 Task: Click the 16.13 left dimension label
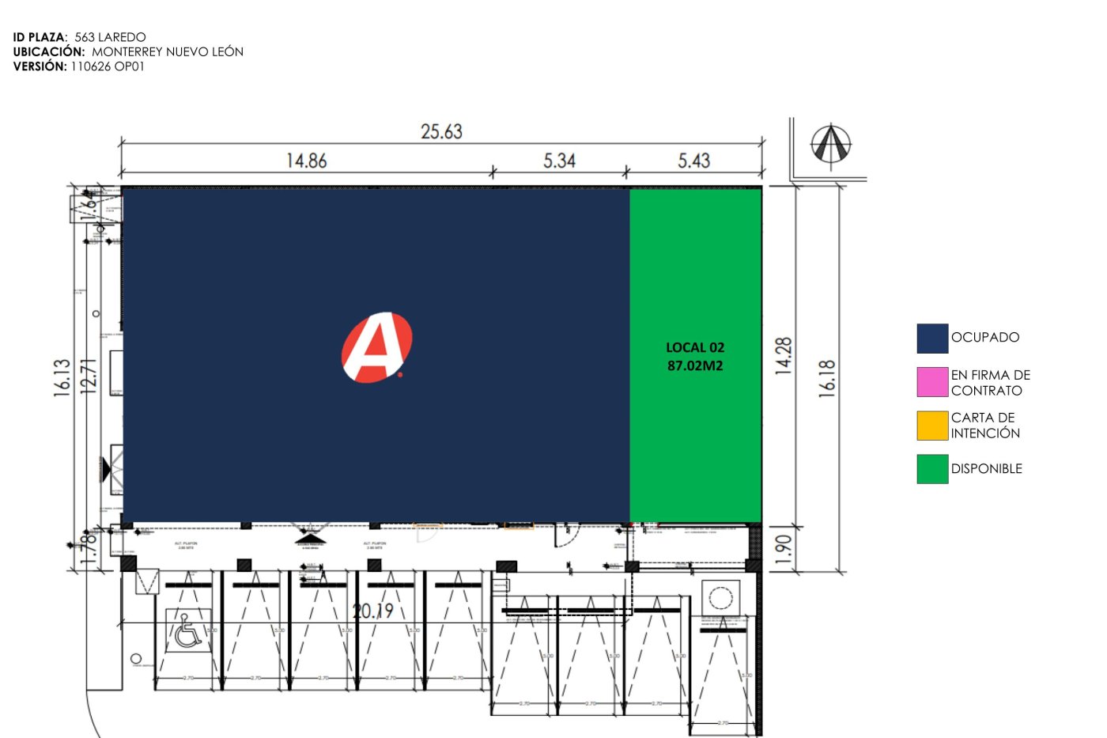[62, 377]
